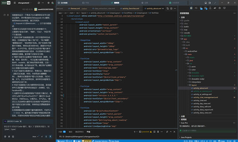The height and width of the screenshot is (142, 238).
Task: Send message with the up arrow button
Action: [x=50, y=136]
